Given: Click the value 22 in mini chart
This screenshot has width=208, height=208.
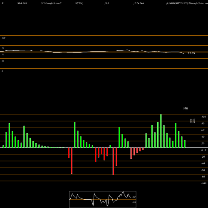Looking at the screenshot, I should click(x=134, y=197).
